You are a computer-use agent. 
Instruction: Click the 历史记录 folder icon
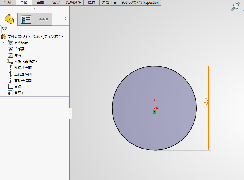tap(10, 43)
